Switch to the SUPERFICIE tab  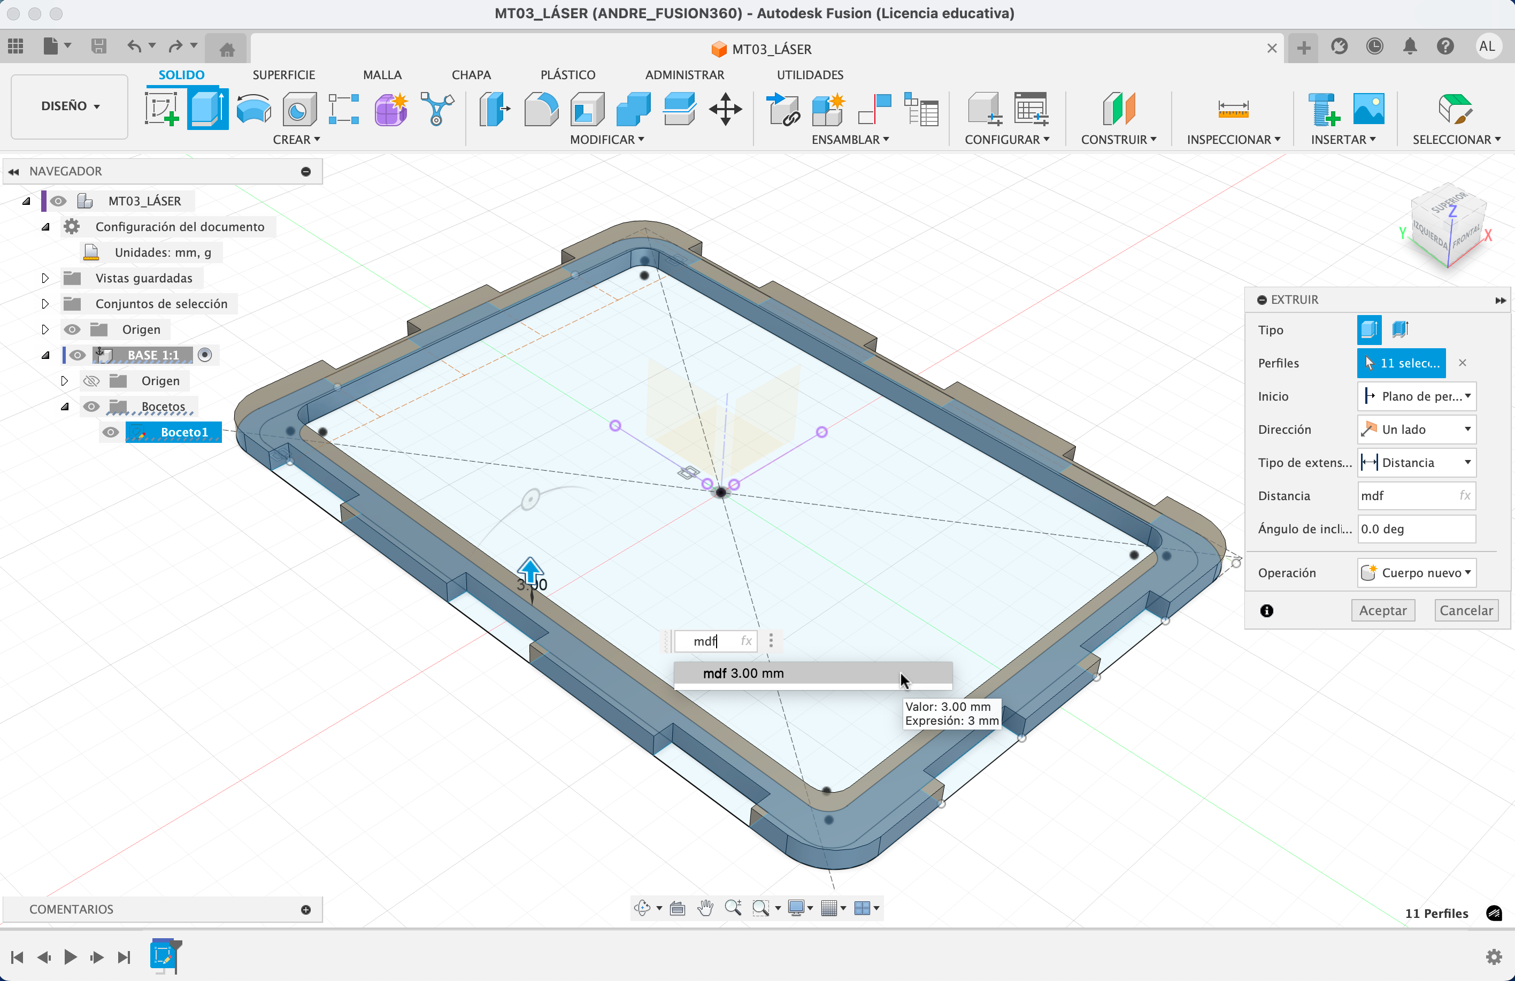283,74
